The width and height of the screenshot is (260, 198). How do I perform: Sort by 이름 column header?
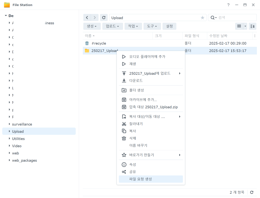pyautogui.click(x=118, y=36)
